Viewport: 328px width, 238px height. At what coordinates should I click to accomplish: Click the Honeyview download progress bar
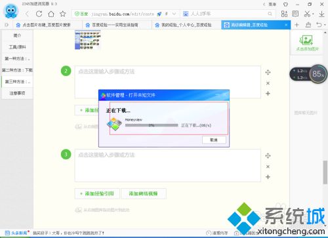coord(152,125)
